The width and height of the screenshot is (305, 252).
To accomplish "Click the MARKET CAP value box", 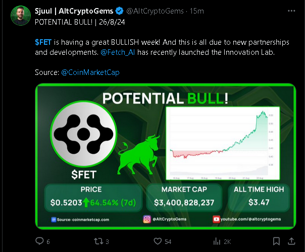I will click(184, 198).
